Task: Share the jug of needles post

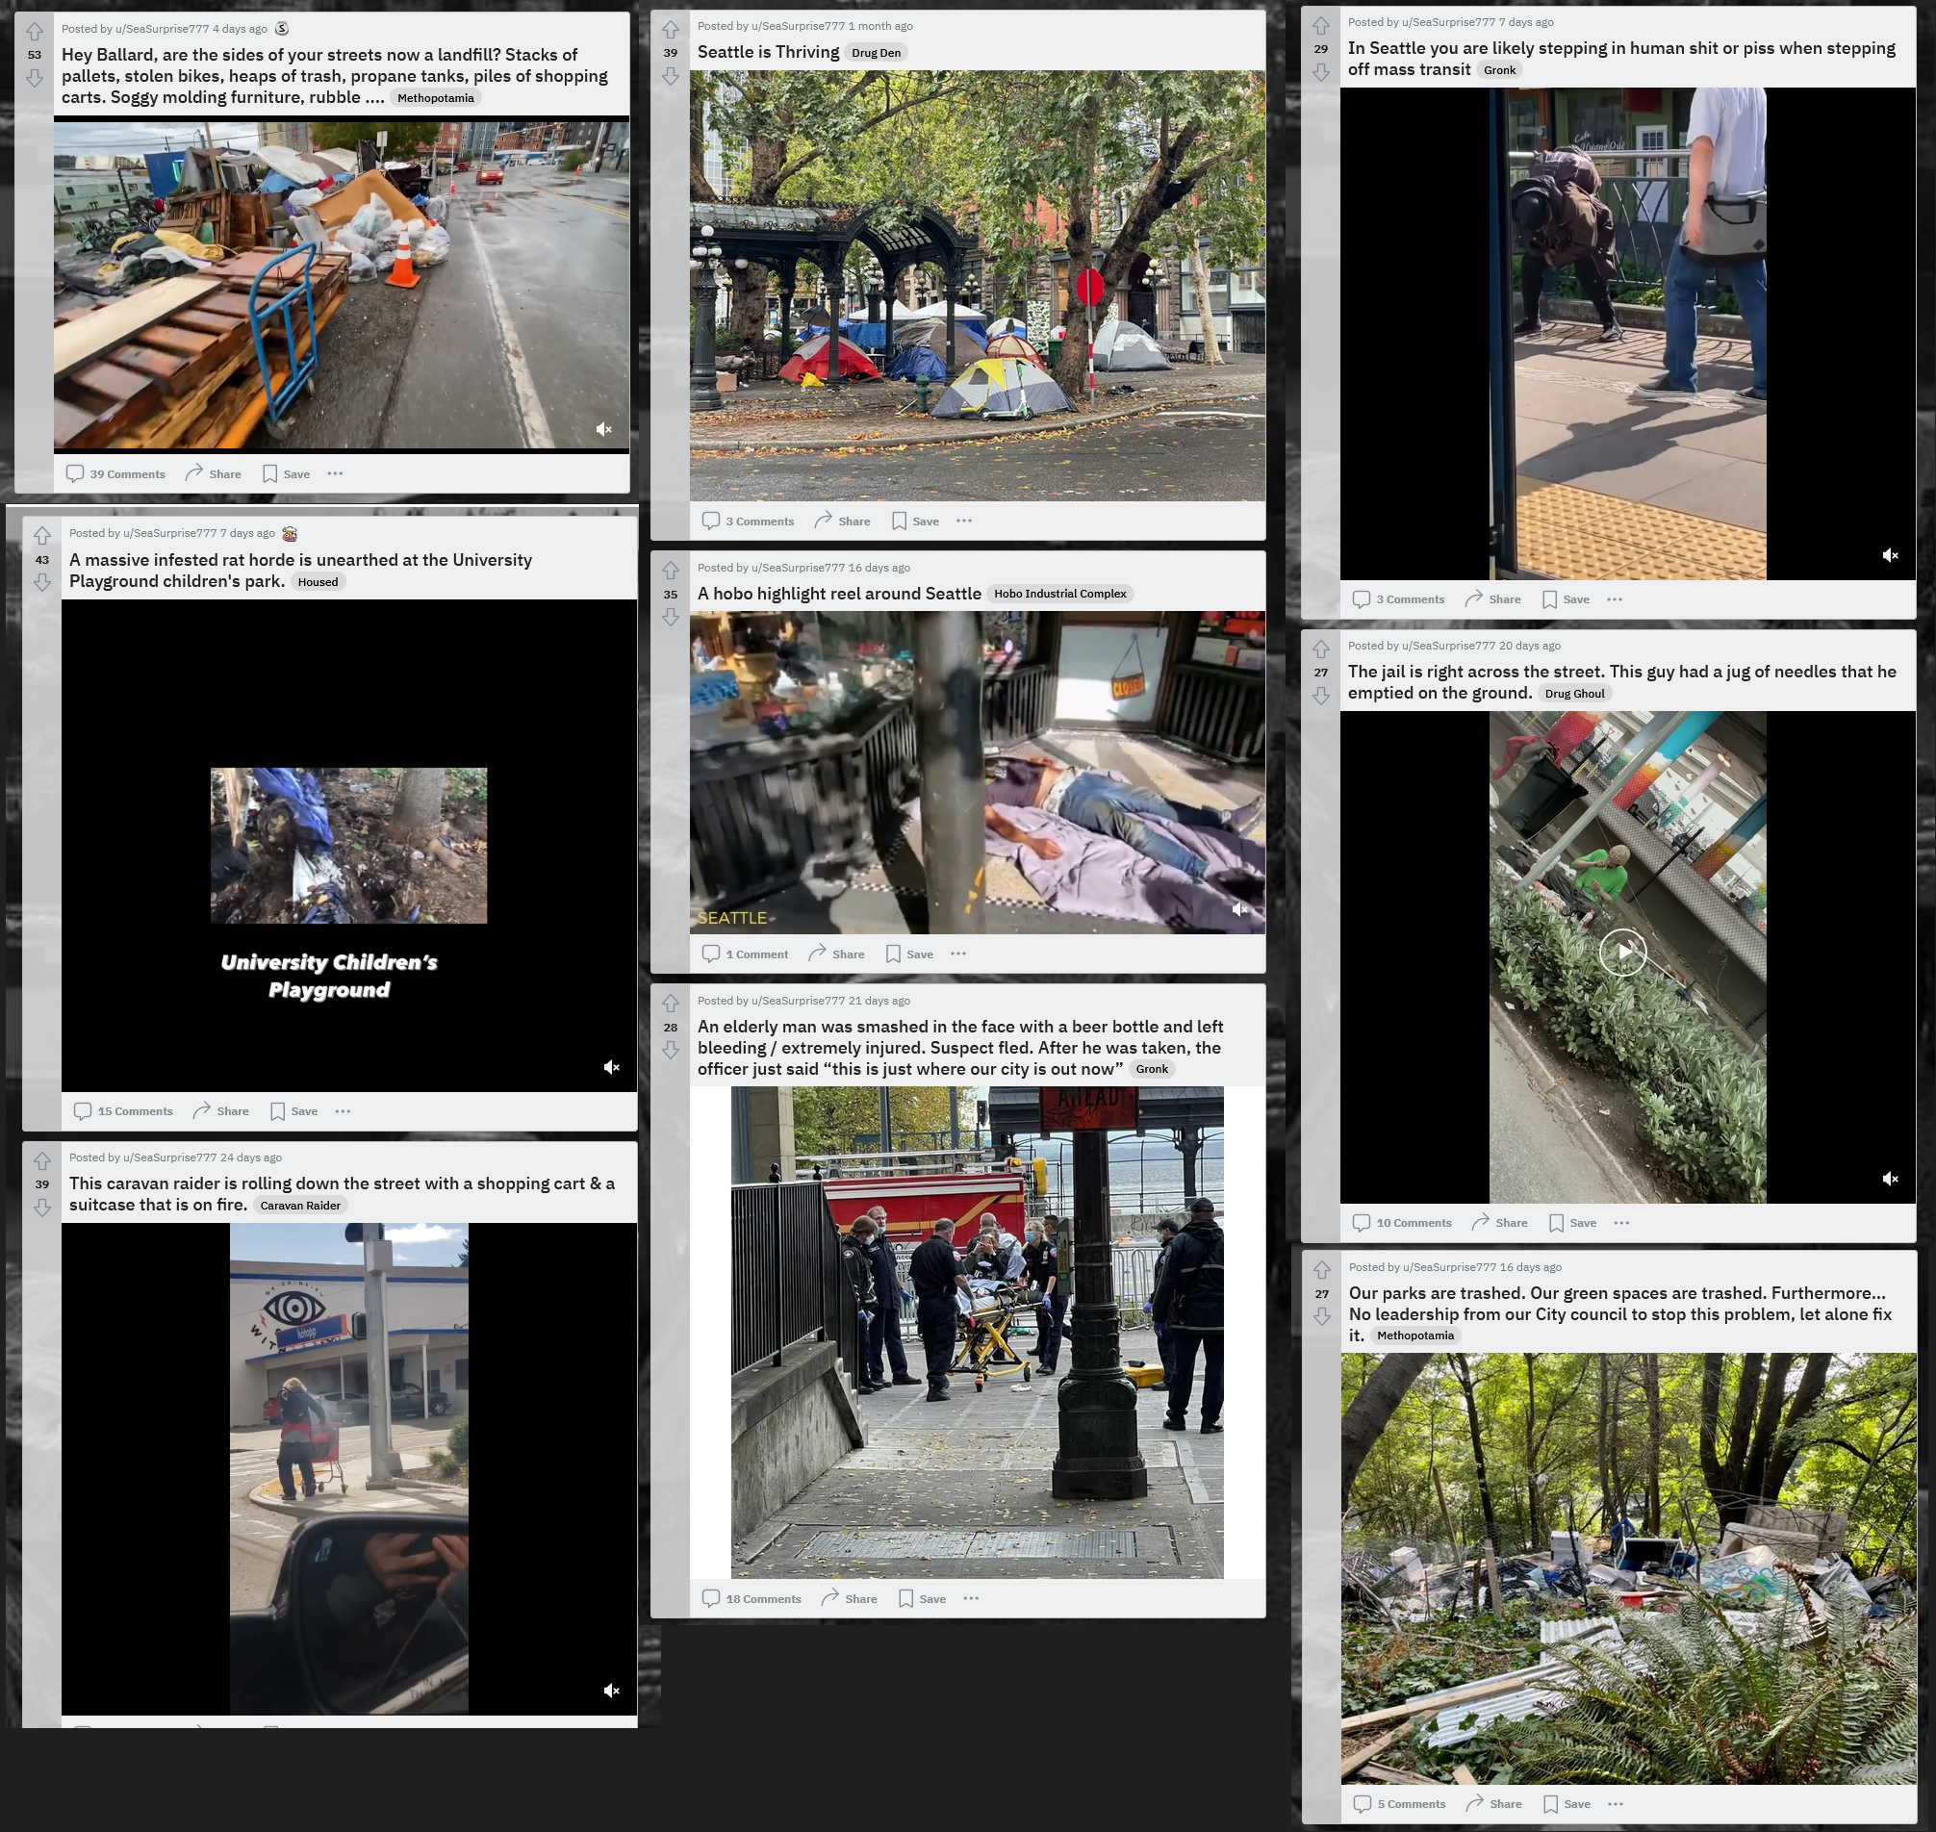Action: click(x=1499, y=1223)
